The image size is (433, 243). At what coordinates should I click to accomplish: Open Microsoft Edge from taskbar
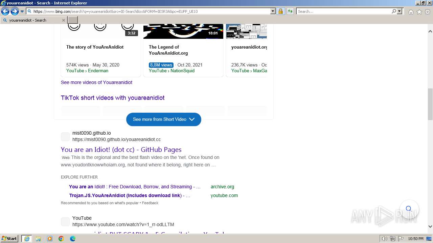coord(73,239)
